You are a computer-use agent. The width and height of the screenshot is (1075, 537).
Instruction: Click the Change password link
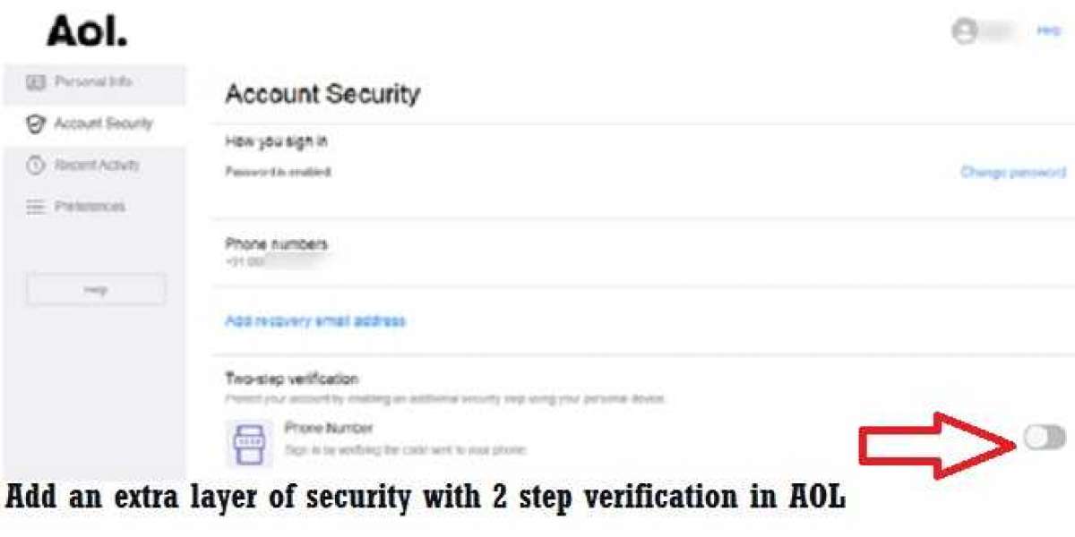pos(1012,172)
